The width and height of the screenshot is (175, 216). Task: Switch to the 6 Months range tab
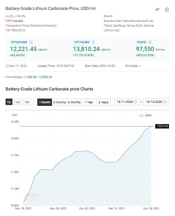click(x=74, y=102)
